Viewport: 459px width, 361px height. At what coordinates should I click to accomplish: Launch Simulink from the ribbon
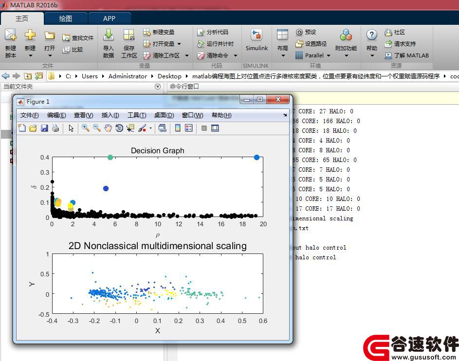point(257,40)
